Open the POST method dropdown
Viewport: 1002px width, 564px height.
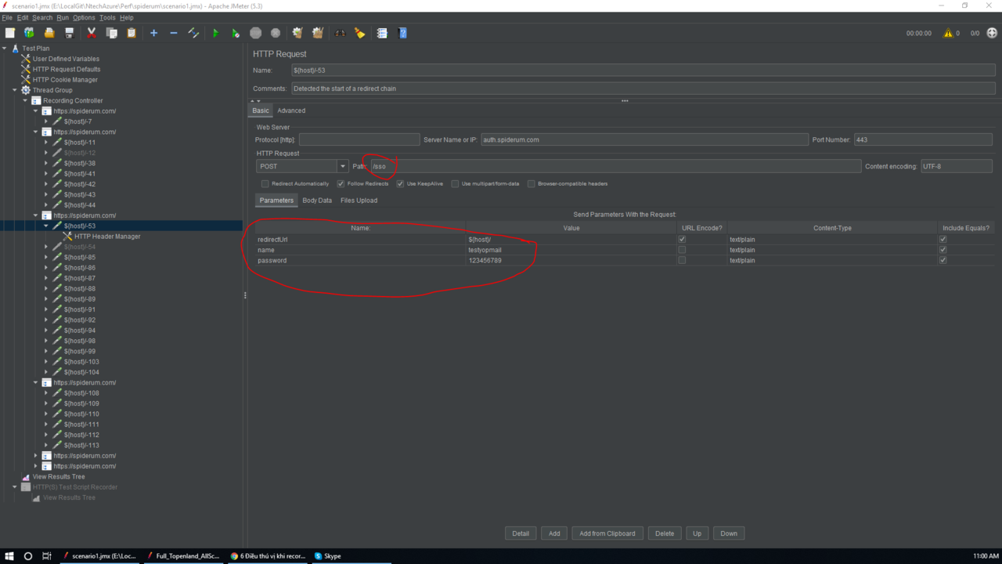[343, 166]
